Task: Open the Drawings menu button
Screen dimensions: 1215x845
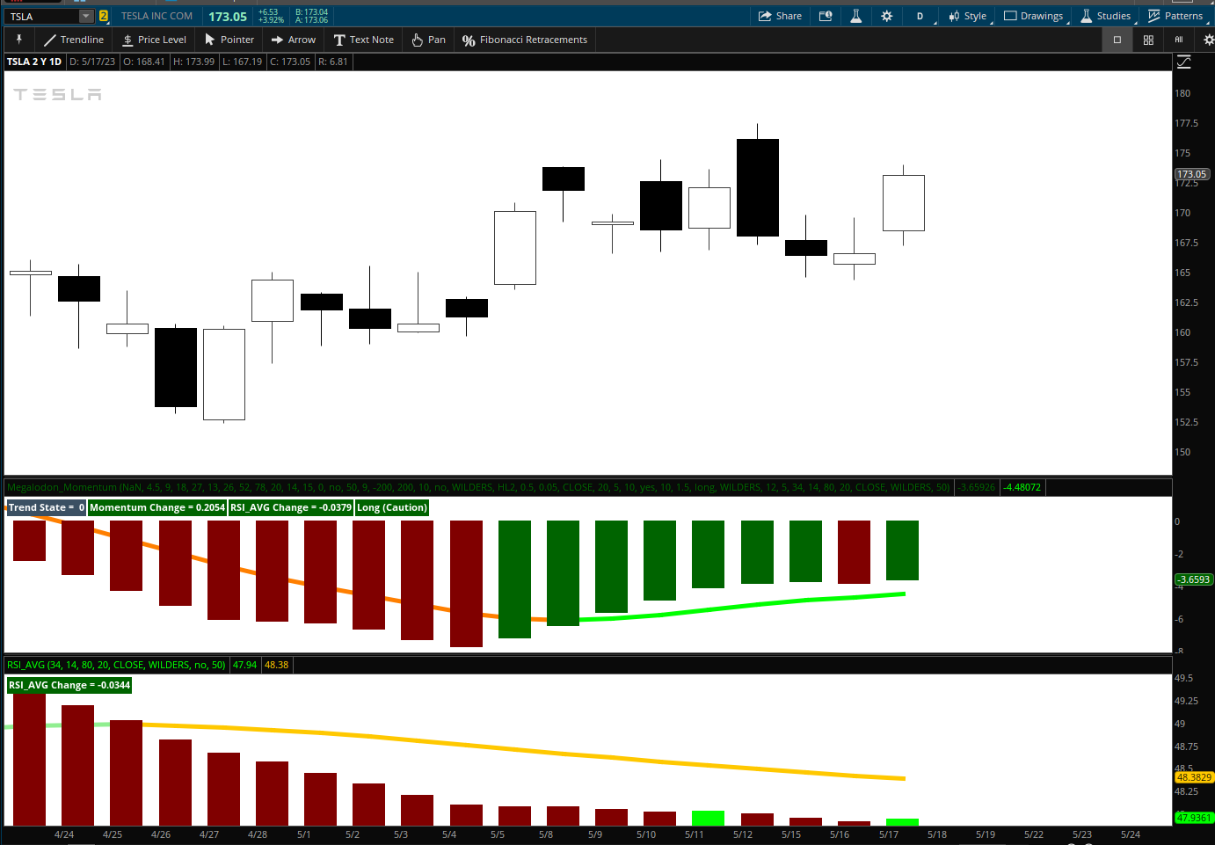Action: tap(1034, 16)
